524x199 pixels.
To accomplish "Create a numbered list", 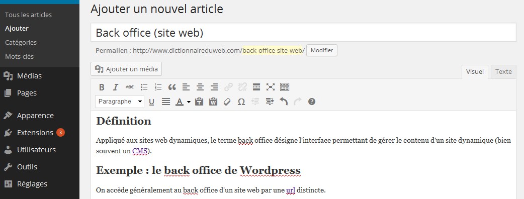I will coord(158,87).
